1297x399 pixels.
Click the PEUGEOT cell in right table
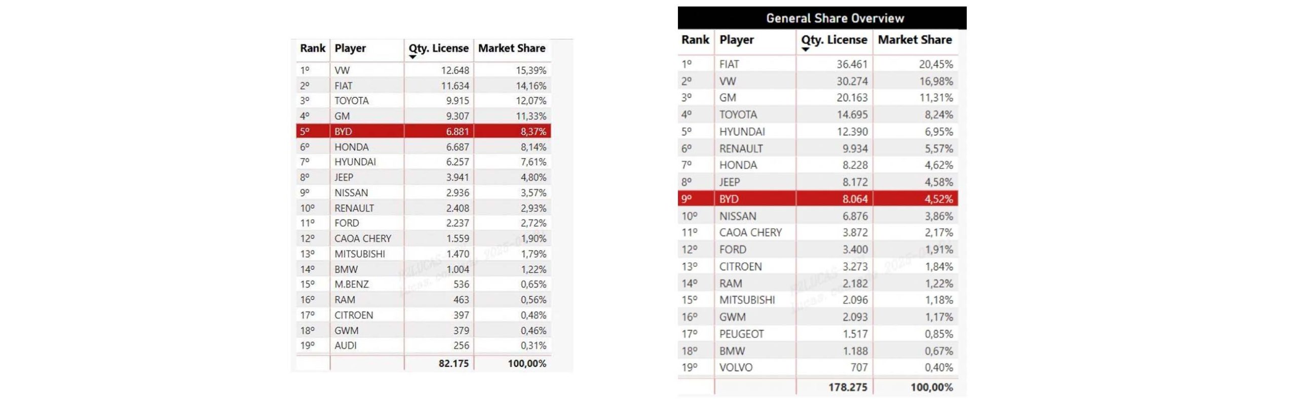[x=741, y=334]
